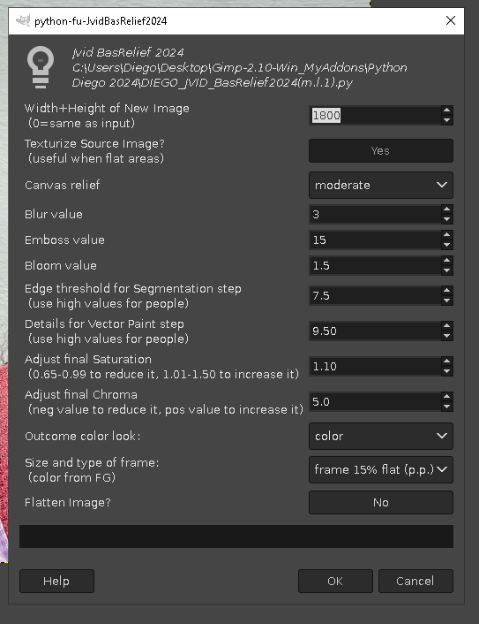Click the 'Jvid BasRelief 2024' title text

[128, 52]
